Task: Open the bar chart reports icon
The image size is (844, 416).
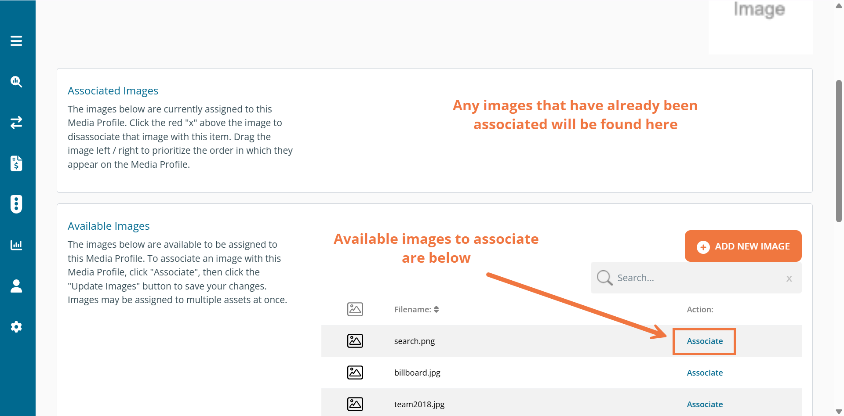Action: 16,245
